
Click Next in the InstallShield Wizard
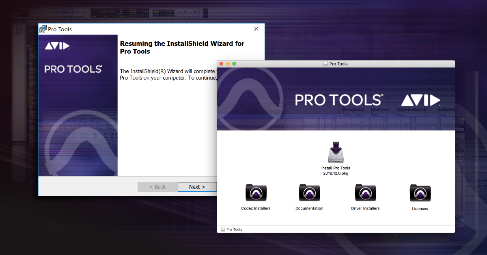[197, 187]
